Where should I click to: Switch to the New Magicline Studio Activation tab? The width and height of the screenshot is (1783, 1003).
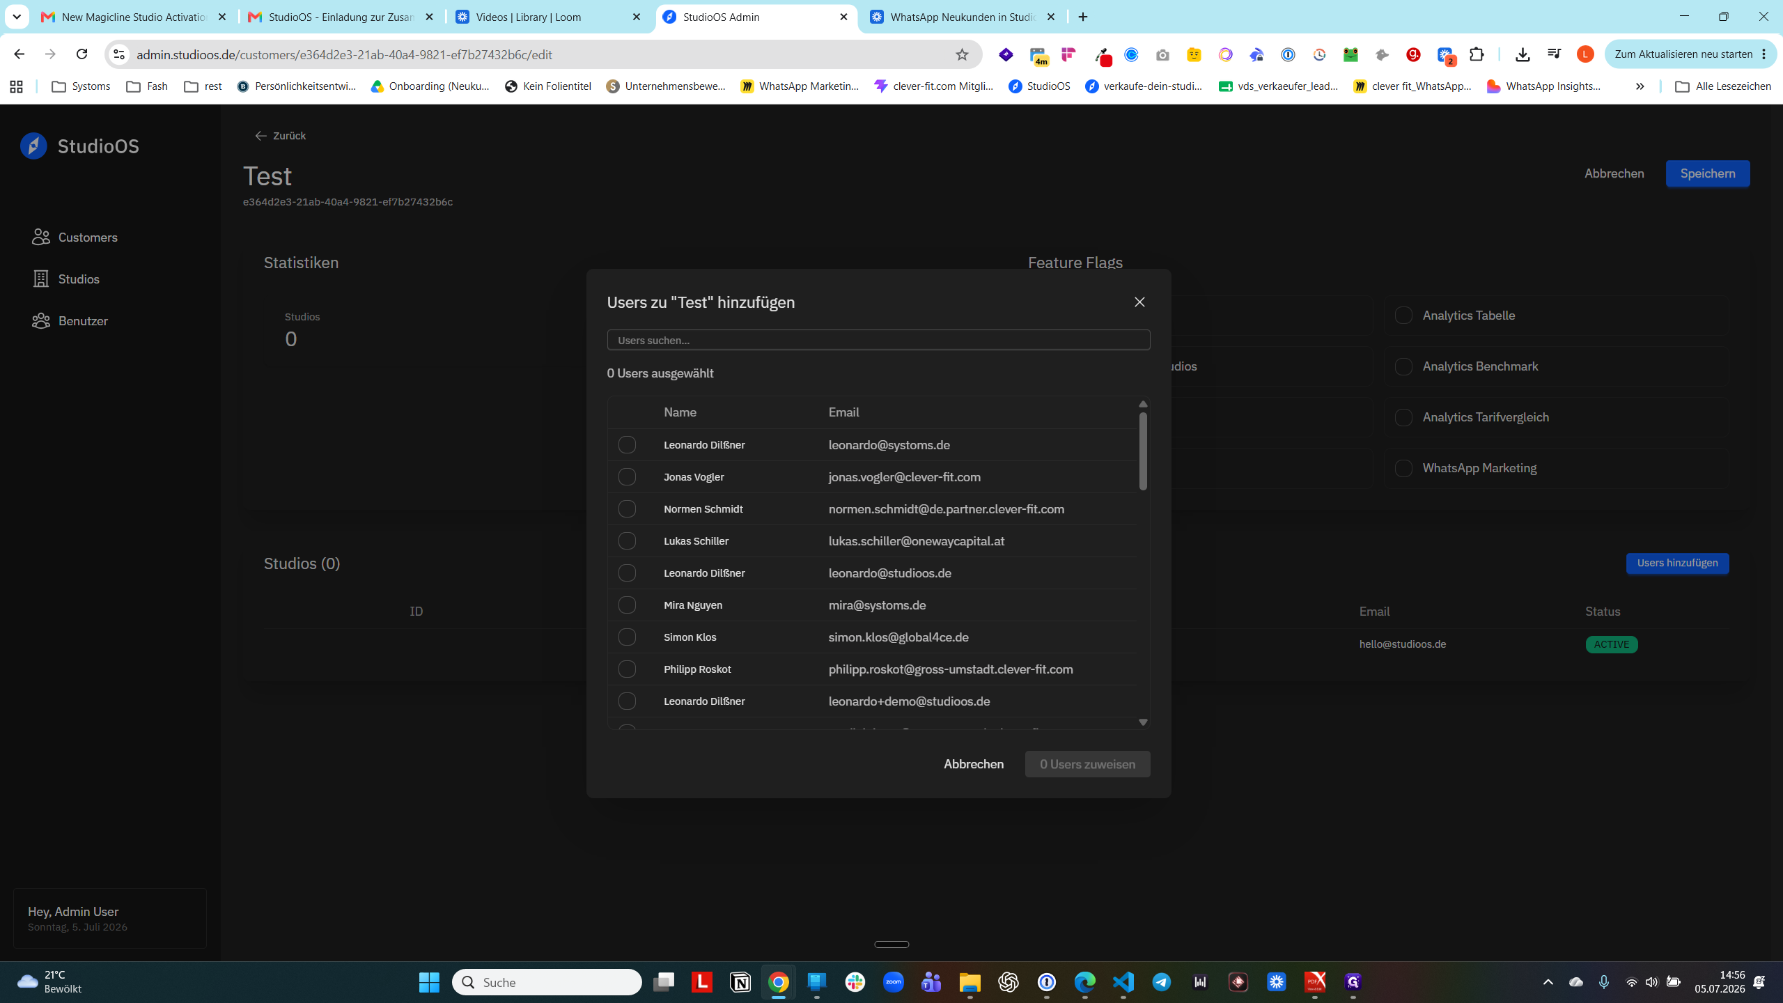134,17
